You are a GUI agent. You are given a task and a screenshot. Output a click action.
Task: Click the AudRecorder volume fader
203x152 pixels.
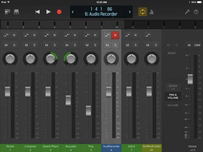(109, 92)
